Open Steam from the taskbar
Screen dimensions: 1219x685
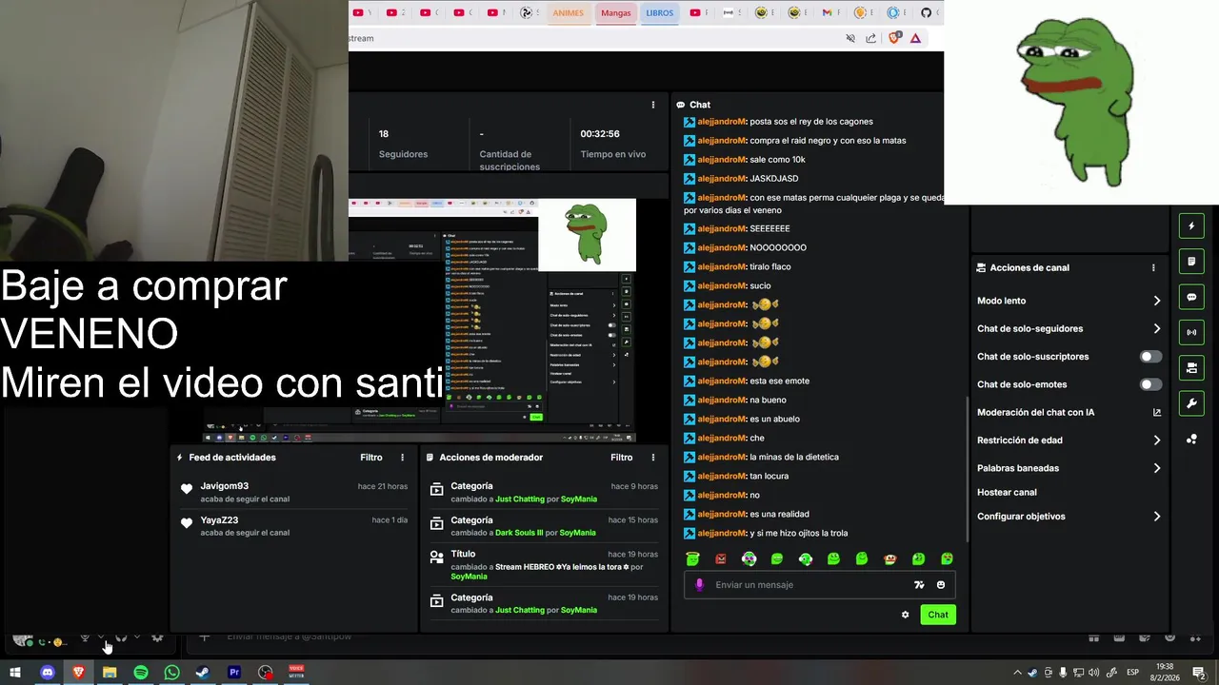coord(203,673)
